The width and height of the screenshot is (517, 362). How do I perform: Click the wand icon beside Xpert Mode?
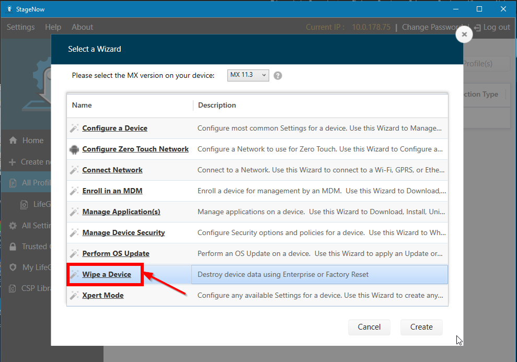click(74, 295)
